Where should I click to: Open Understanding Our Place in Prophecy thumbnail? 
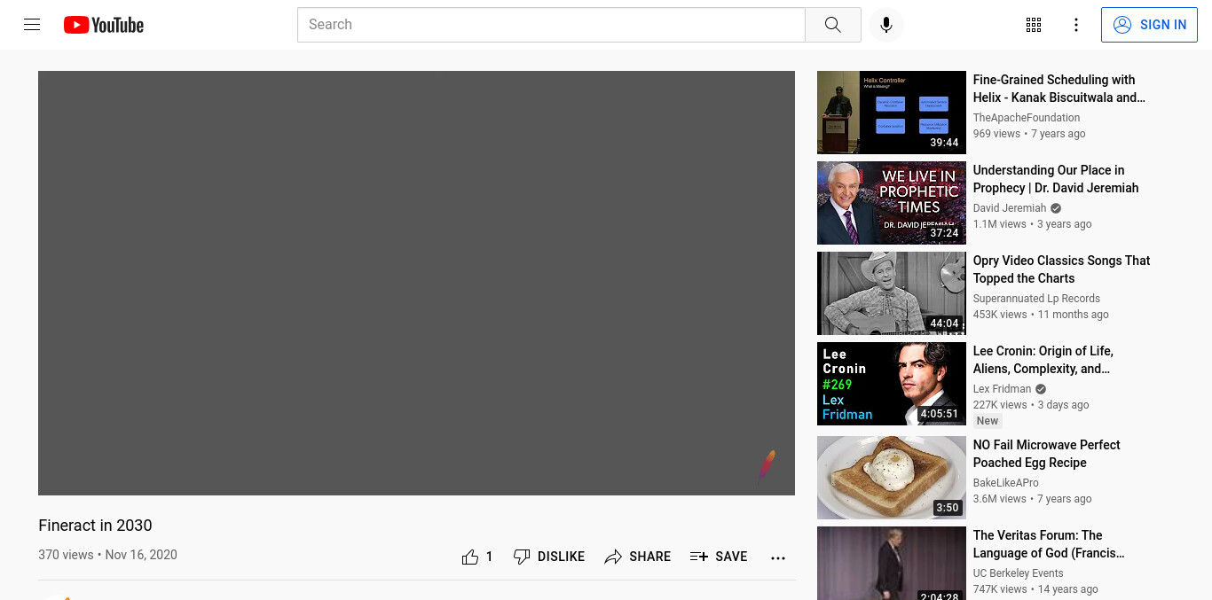(x=891, y=203)
